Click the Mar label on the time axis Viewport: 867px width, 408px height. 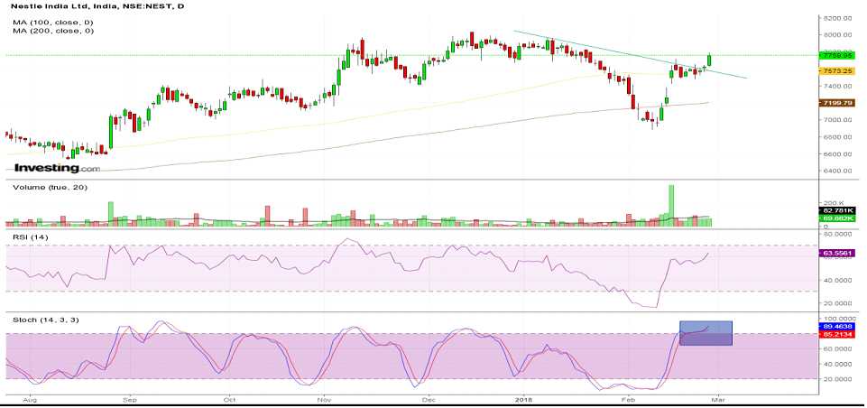(717, 399)
